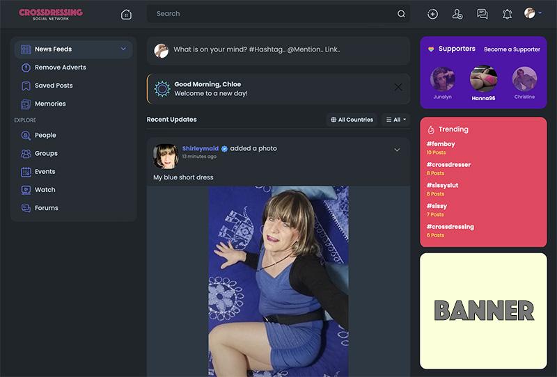Click Shirleymaid's verified badge
This screenshot has height=377, width=557.
click(224, 149)
